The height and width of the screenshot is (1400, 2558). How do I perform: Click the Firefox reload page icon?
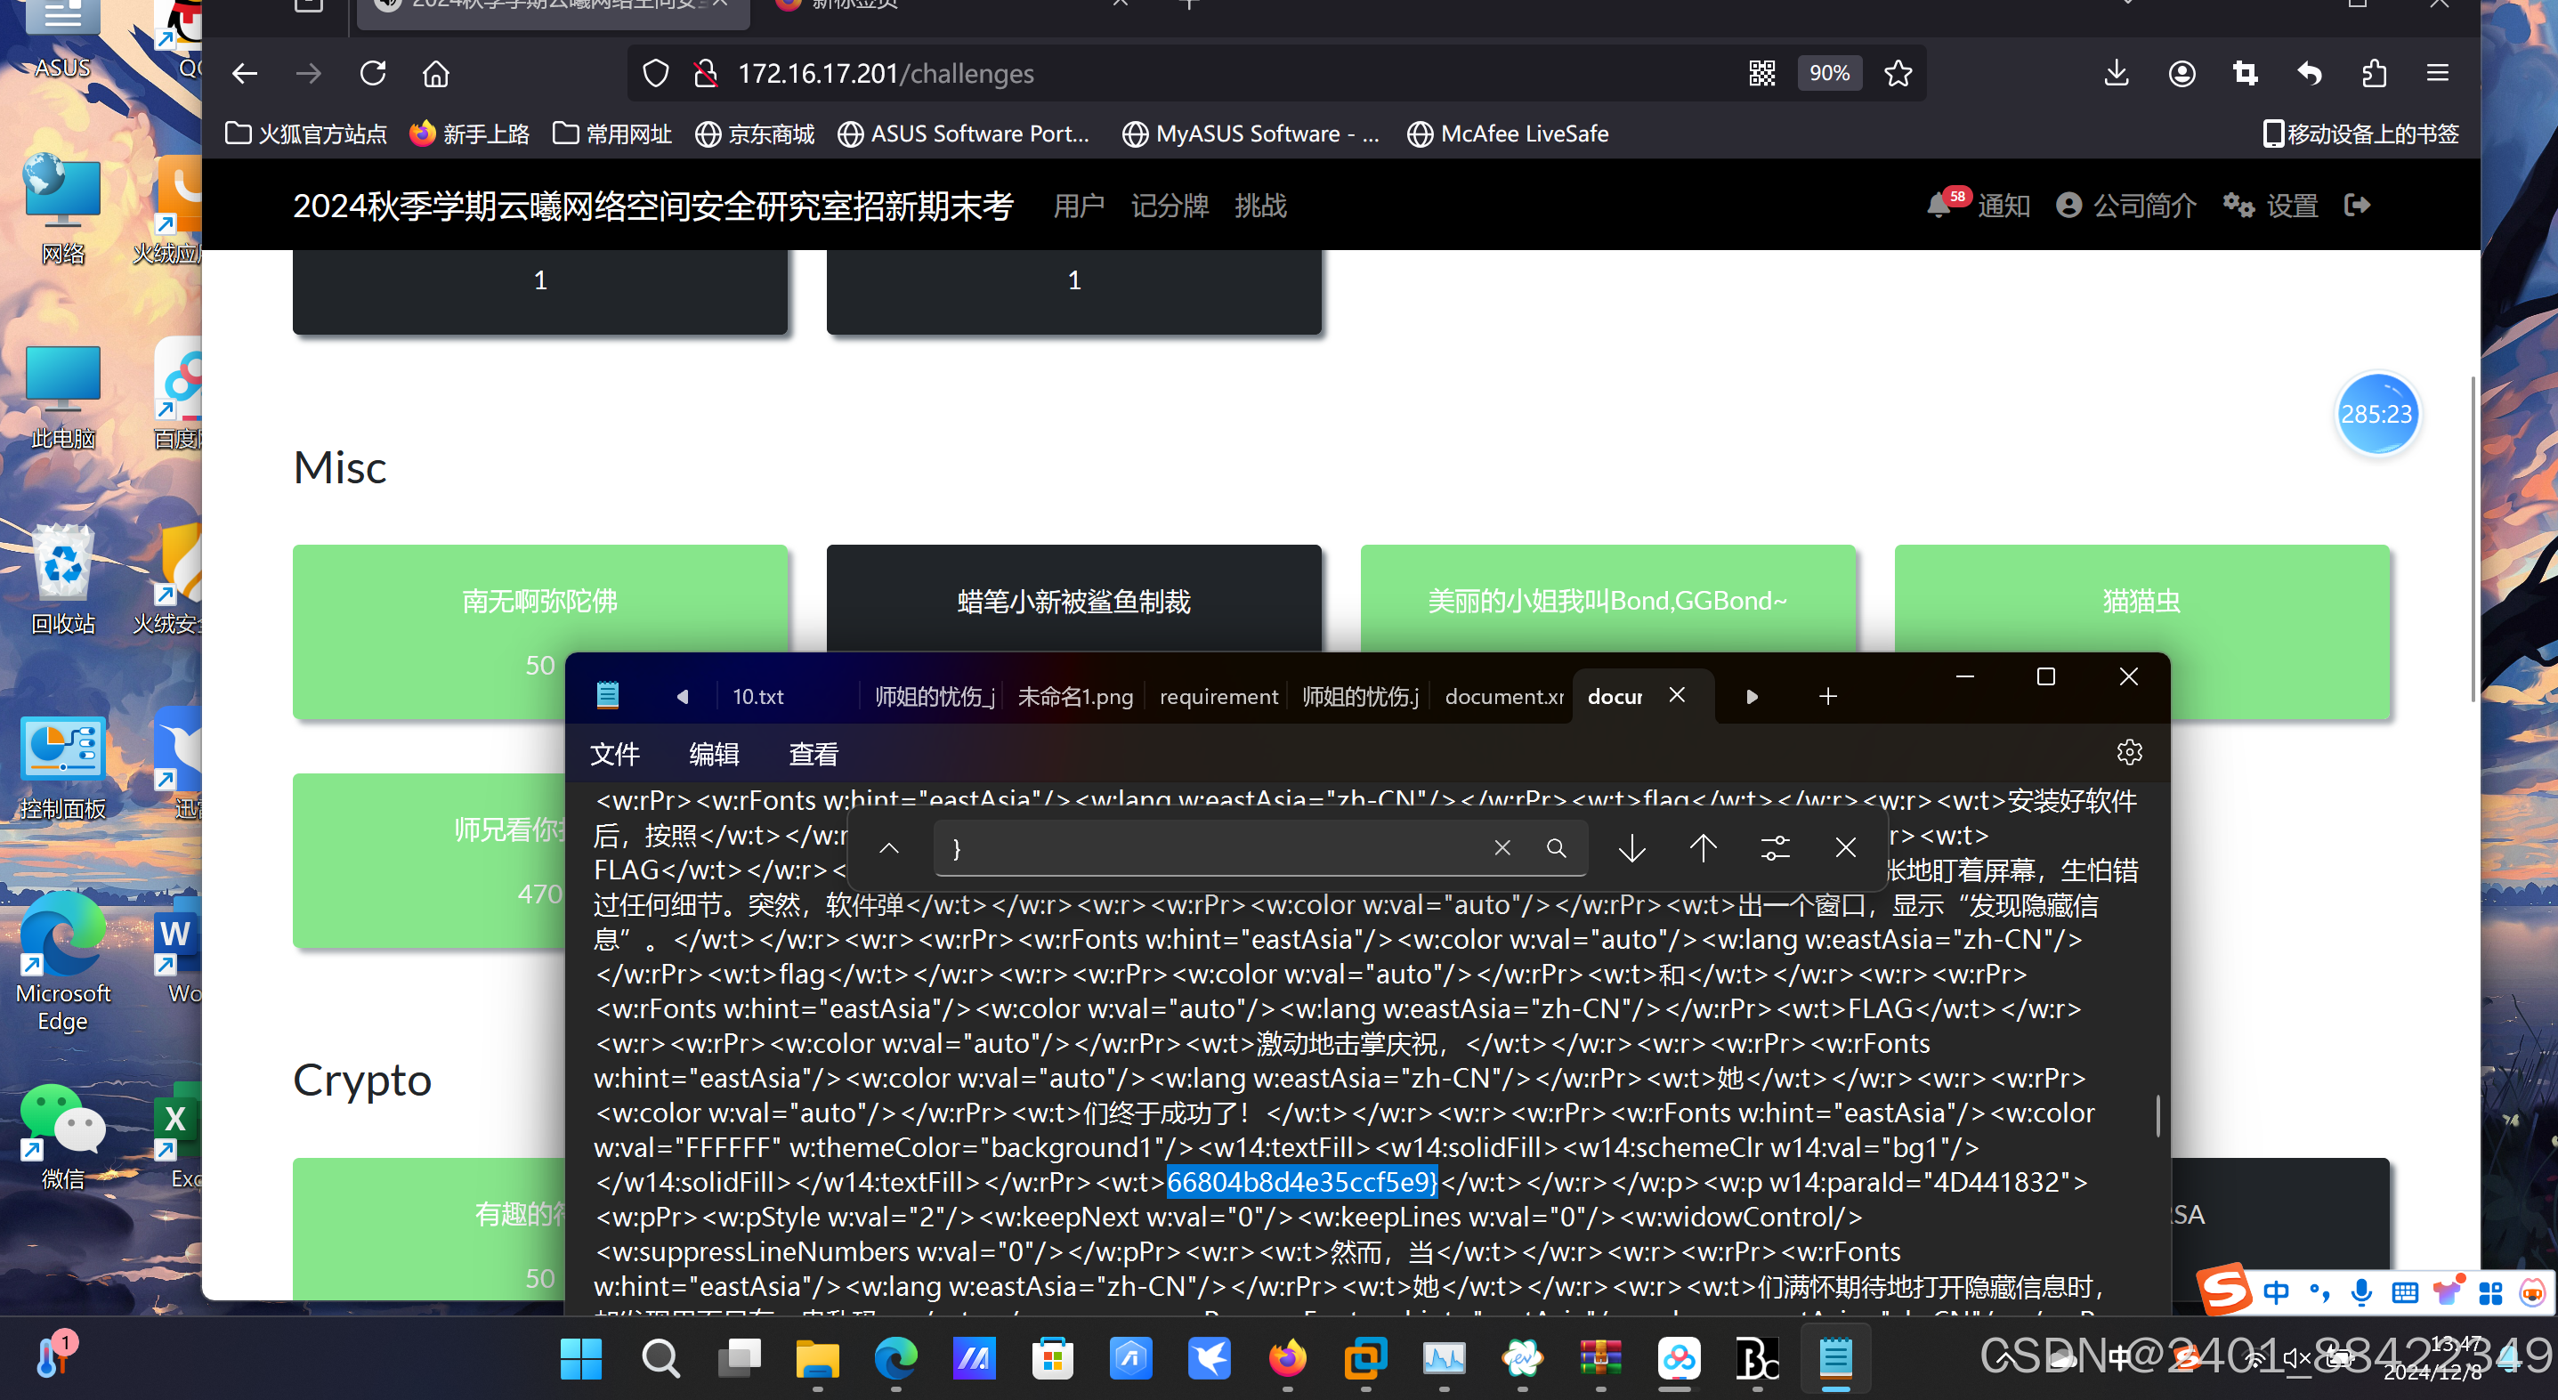(372, 74)
